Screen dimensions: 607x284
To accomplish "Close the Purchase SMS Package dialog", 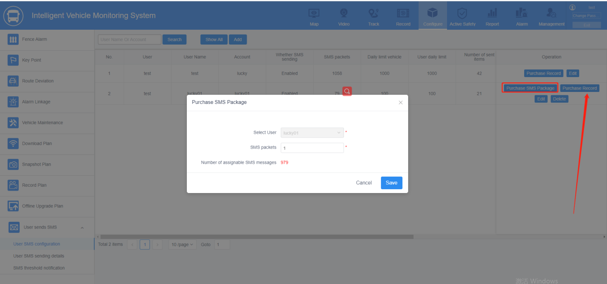I will [x=401, y=102].
